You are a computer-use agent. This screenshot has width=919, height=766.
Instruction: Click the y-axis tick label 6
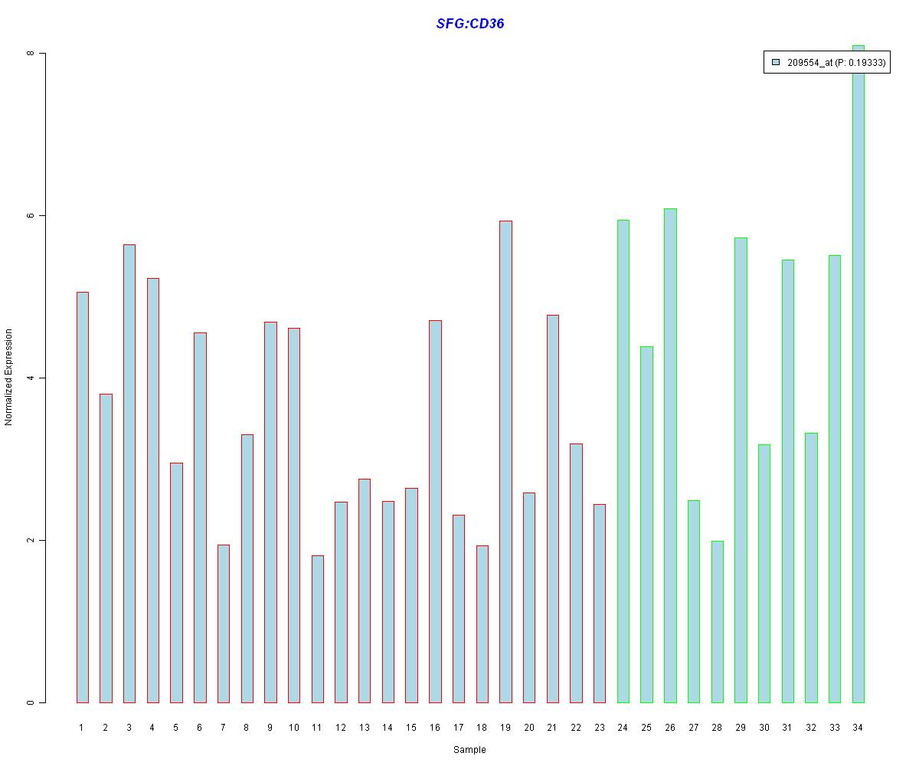(x=31, y=215)
